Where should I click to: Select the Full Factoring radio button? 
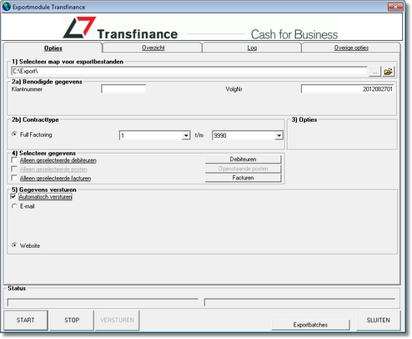(x=14, y=134)
